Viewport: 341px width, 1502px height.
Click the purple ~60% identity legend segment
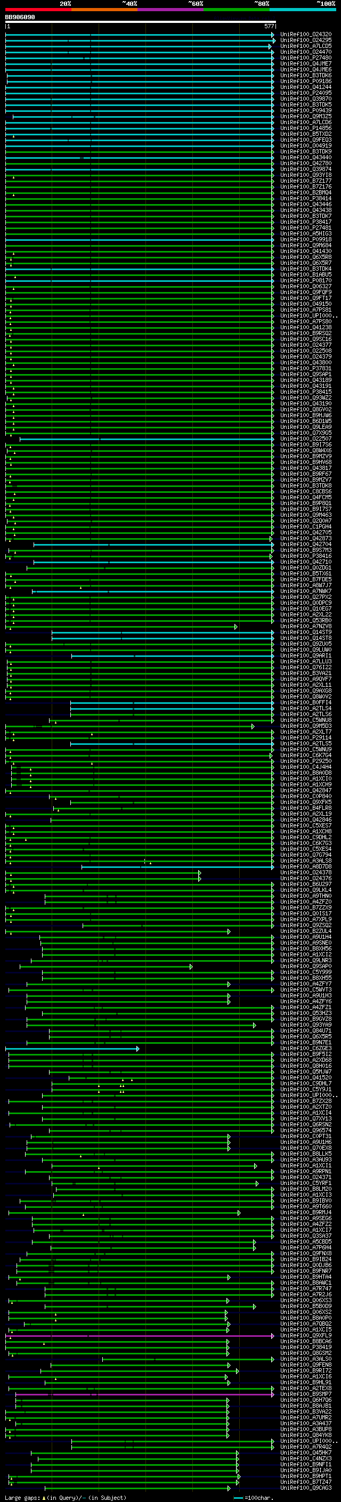pyautogui.click(x=171, y=10)
